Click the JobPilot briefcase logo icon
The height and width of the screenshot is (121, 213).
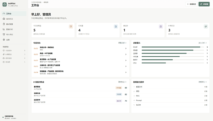(x=5, y=5)
